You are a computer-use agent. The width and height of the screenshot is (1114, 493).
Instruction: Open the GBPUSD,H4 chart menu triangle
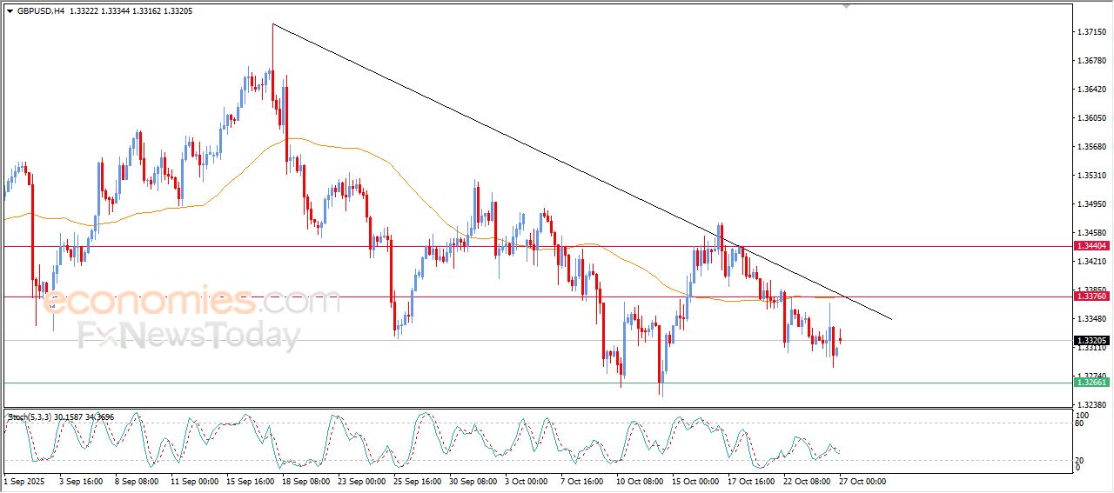tap(10, 11)
